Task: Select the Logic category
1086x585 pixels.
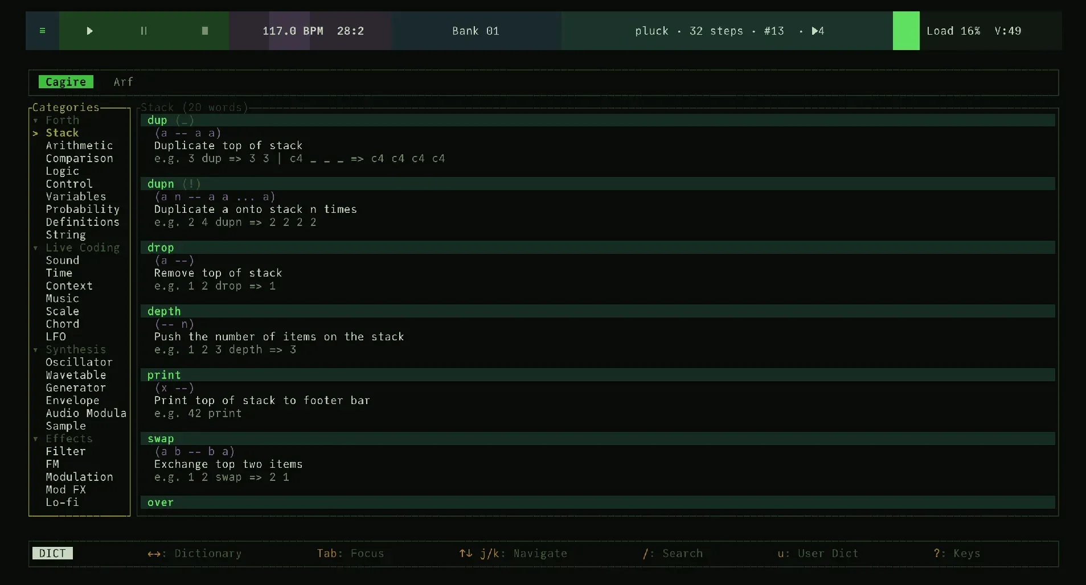Action: [63, 171]
